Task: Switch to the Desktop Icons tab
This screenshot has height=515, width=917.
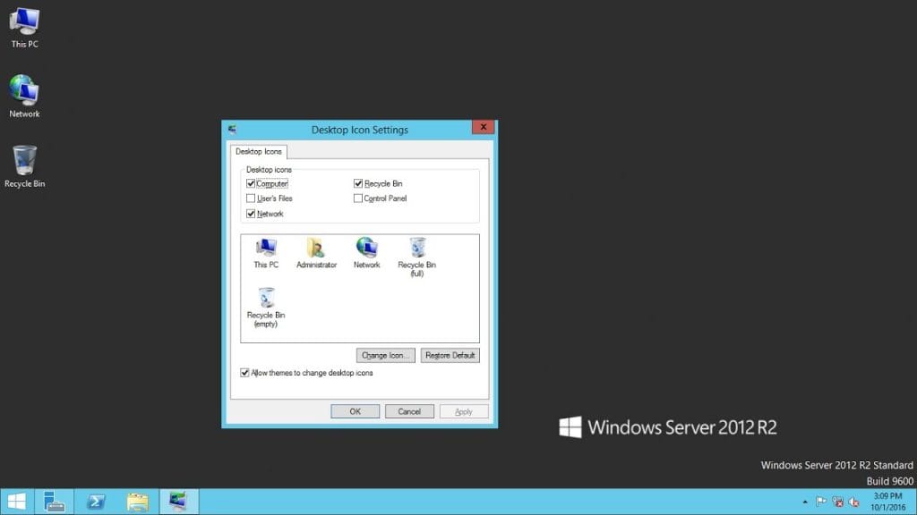Action: (x=258, y=151)
